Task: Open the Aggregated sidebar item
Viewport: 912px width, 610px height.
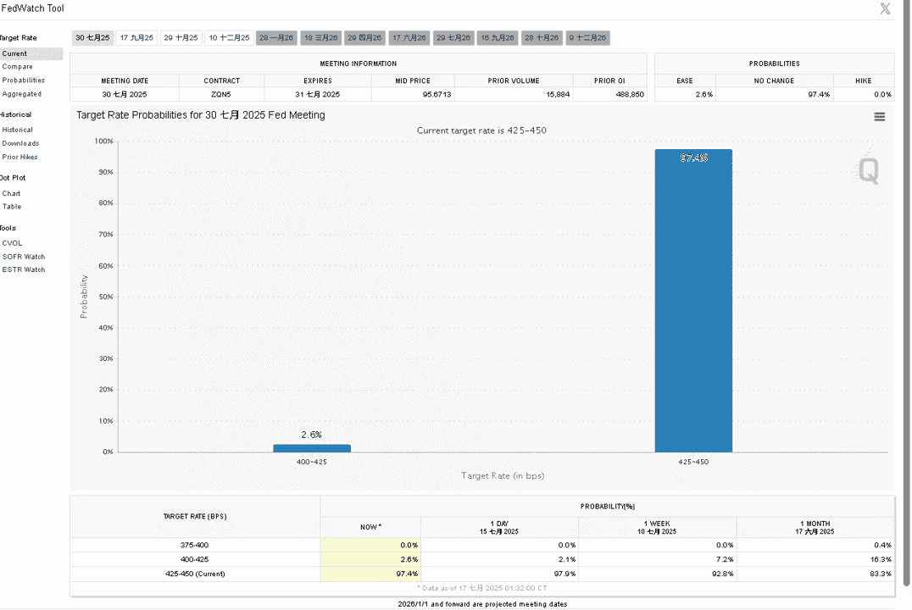Action: (x=21, y=94)
